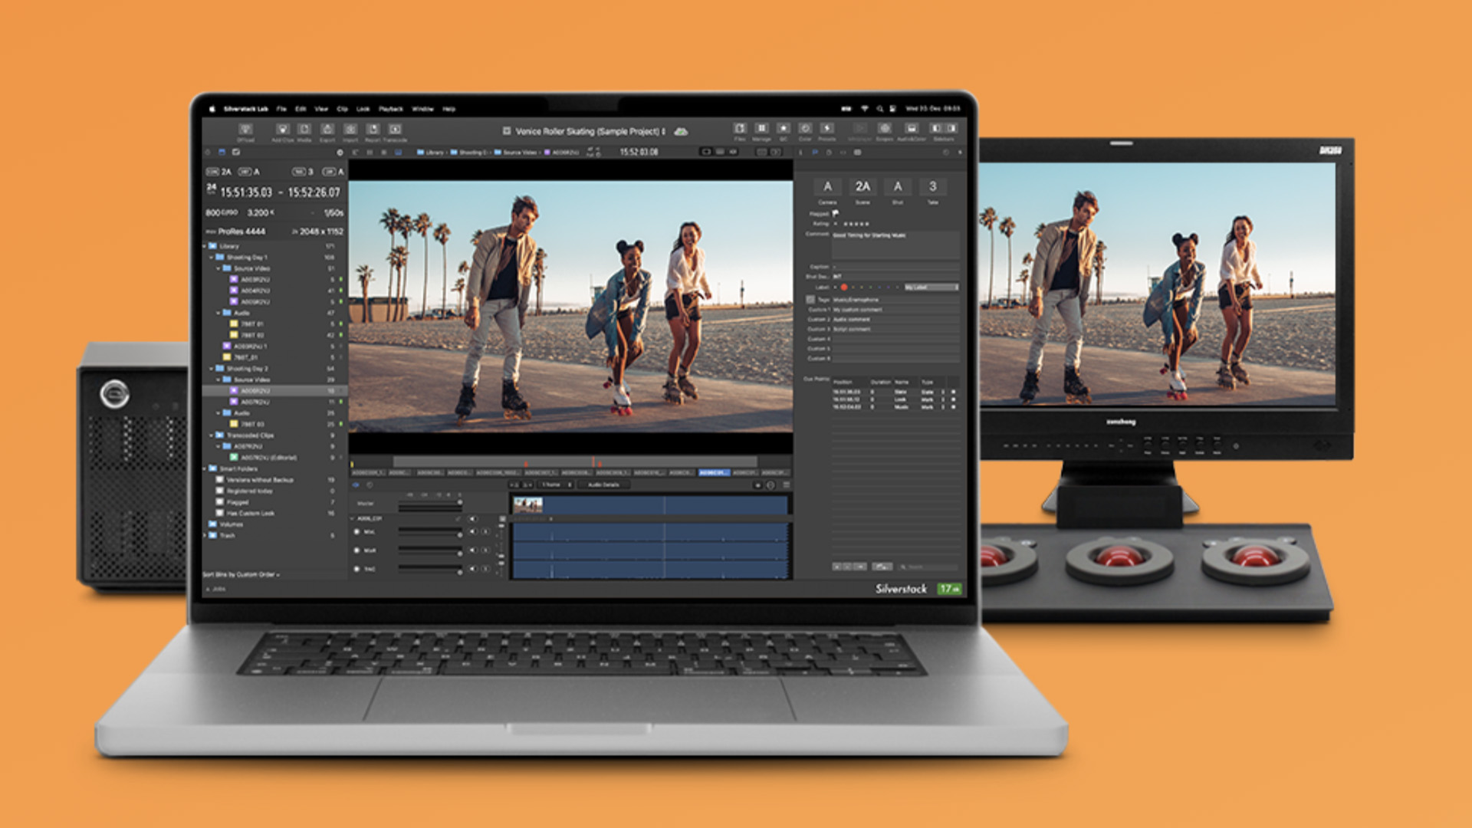Click the Add Clips toolbar icon

(x=282, y=130)
